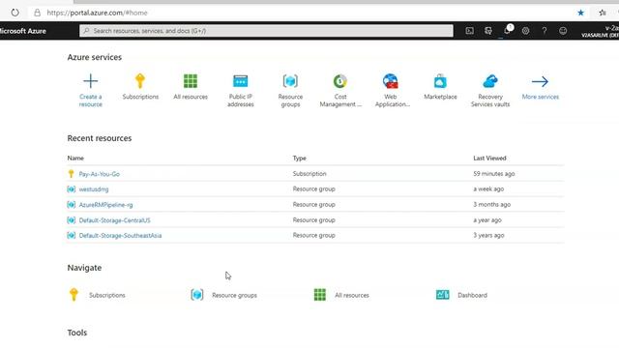Click Resource groups icon under Navigate
Screen dimensions: 619x348
pyautogui.click(x=197, y=295)
